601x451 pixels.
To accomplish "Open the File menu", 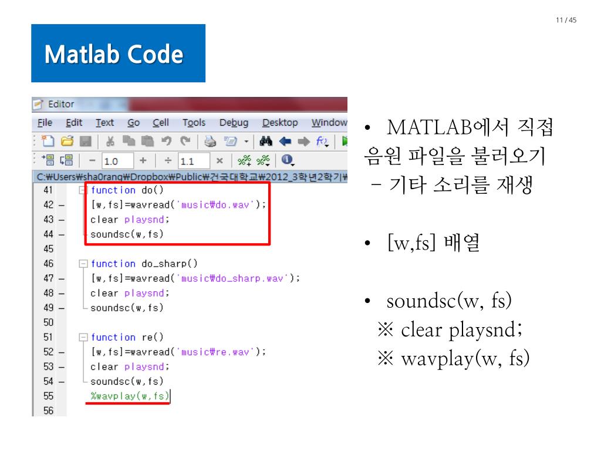I will point(45,122).
